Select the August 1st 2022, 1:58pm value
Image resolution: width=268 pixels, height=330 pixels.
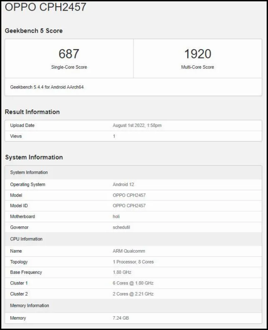pos(137,125)
